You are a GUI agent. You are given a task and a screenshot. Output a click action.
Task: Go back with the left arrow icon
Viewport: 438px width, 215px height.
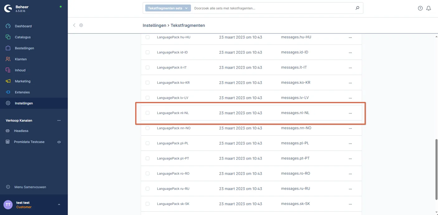pyautogui.click(x=74, y=25)
